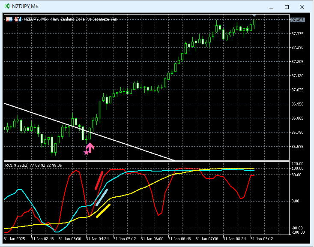Click the window title NZDJPY,M6
The image size is (314, 247).
25,6
